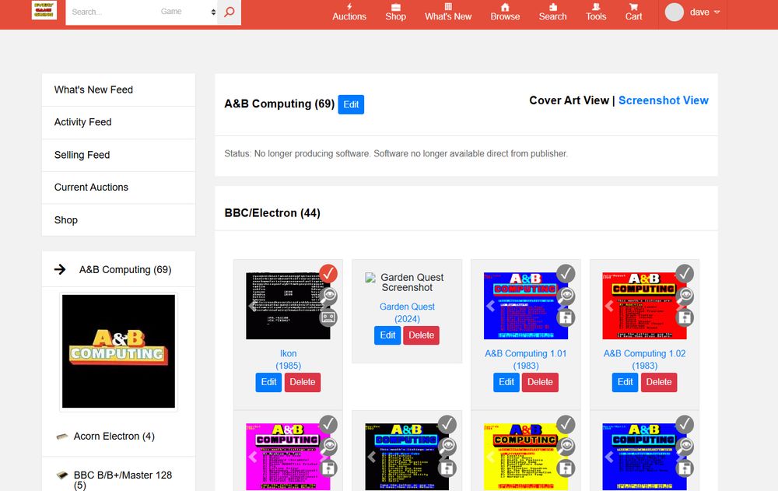Click floppy disk icon on magenta cover card
The width and height of the screenshot is (778, 491).
point(328,468)
